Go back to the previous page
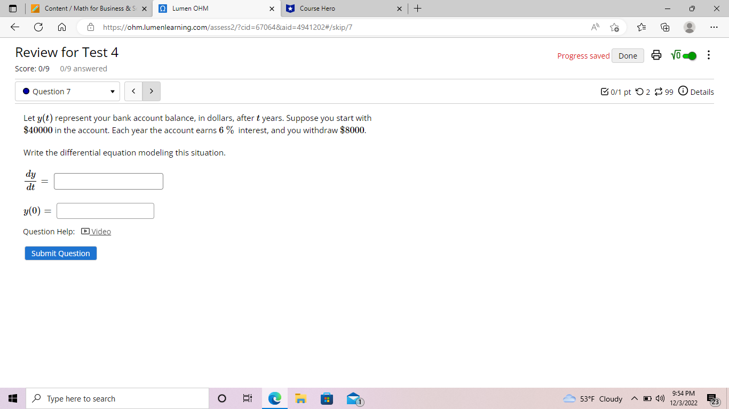The height and width of the screenshot is (409, 729). tap(15, 27)
